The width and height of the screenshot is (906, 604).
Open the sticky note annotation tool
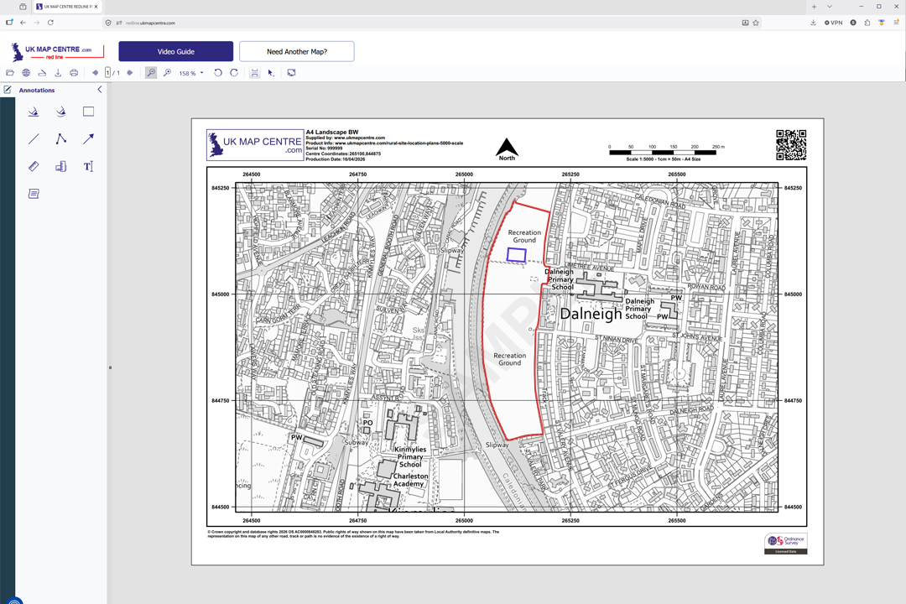34,193
